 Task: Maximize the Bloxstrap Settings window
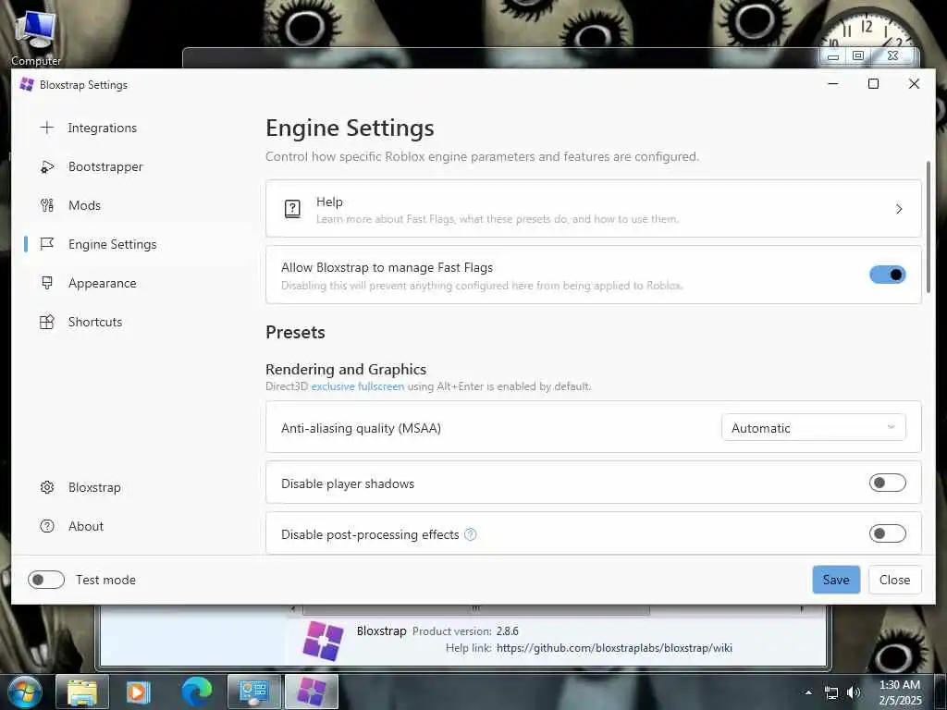[873, 84]
